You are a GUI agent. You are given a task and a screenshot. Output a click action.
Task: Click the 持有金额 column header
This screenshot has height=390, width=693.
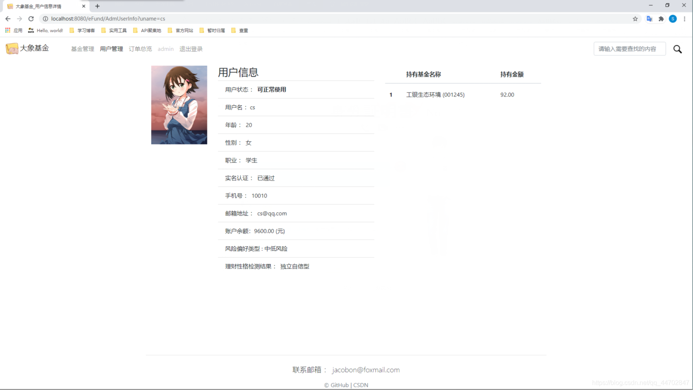click(512, 74)
